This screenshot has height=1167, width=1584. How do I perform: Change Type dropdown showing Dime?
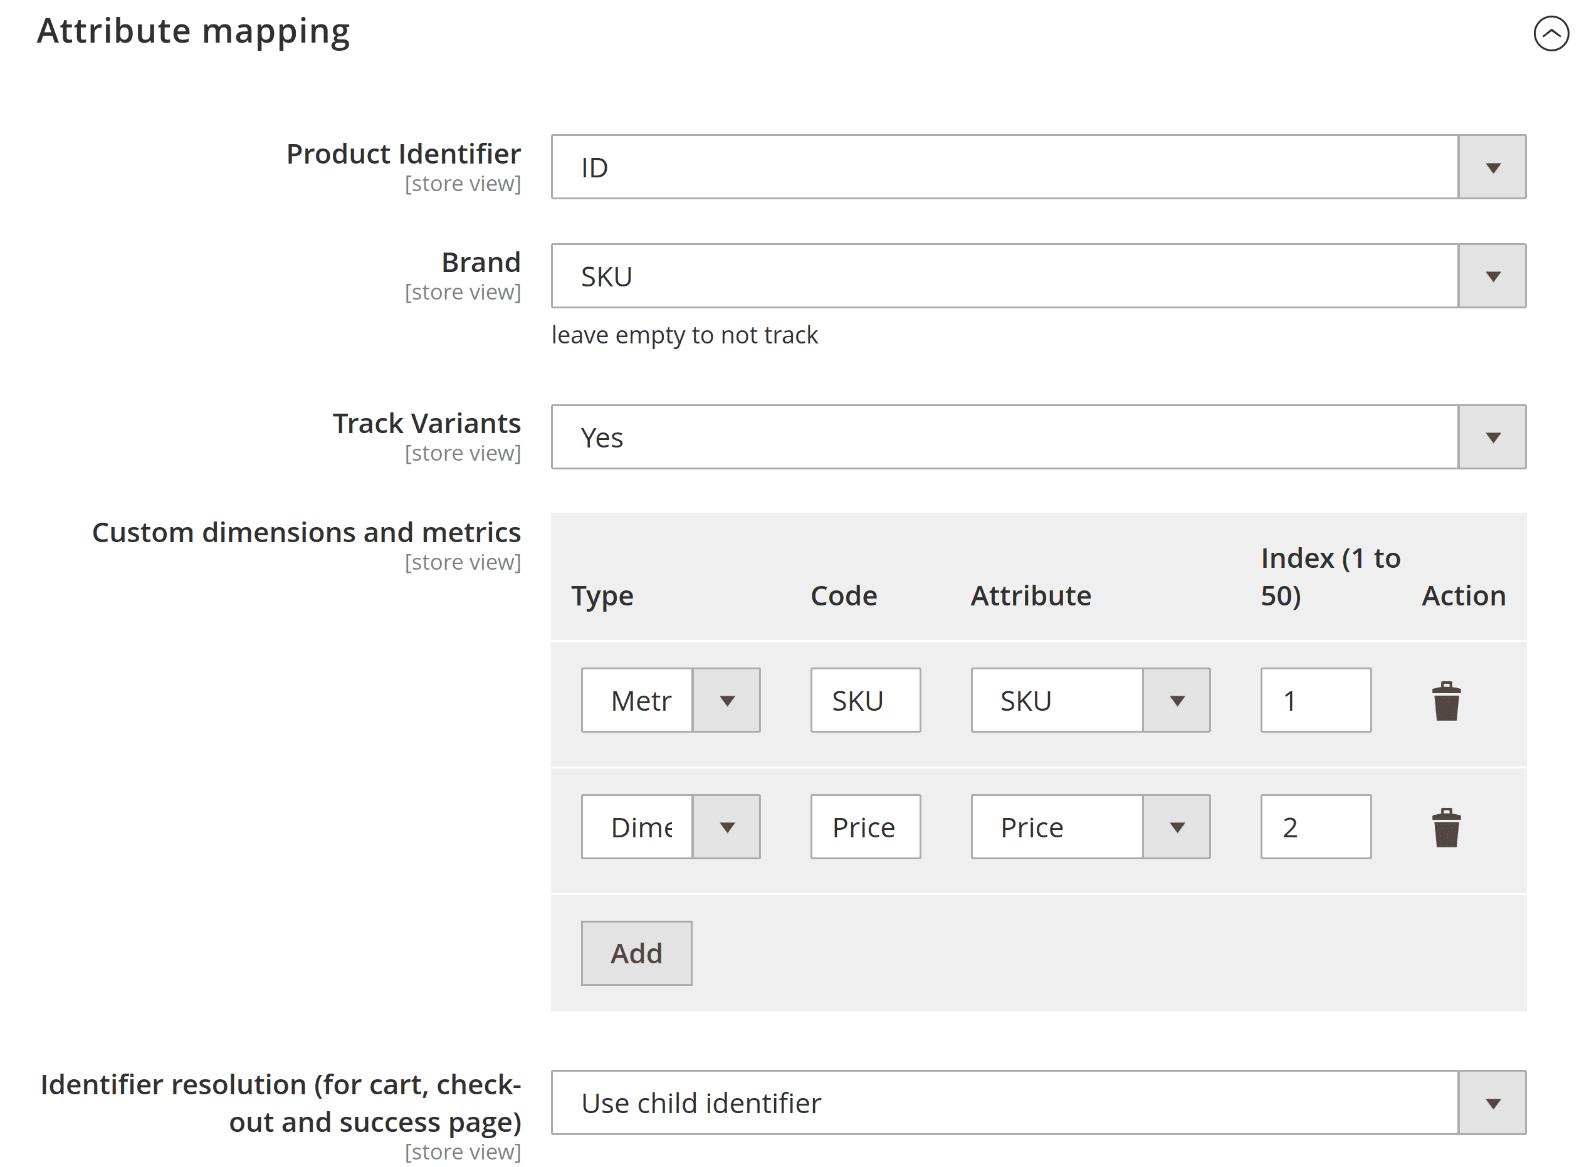[670, 827]
